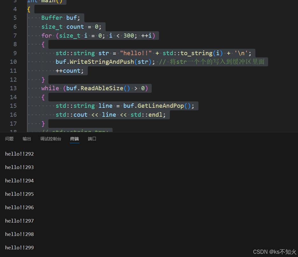Screen dimensions: 298x257
Task: Click the 'for' keyword on line 7
Action: (46, 36)
